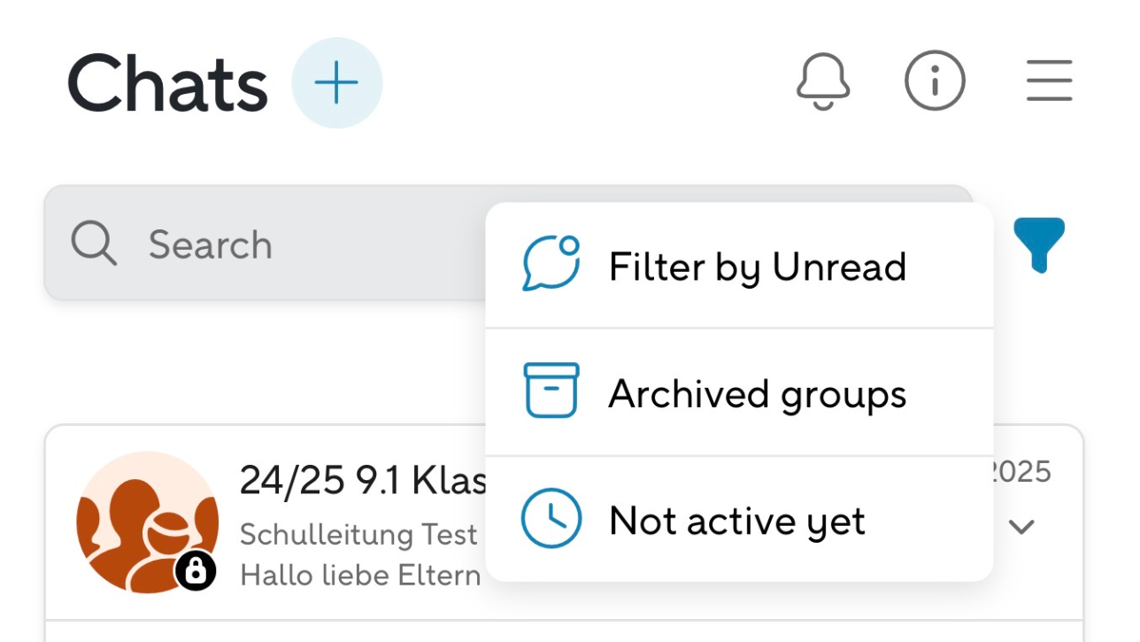This screenshot has height=642, width=1140.
Task: Select Filter by Unread option
Action: (757, 267)
